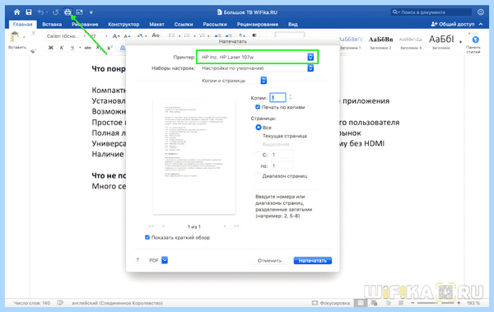This screenshot has height=312, width=494.
Task: Expand the styles gallery arrow
Action: (461, 41)
